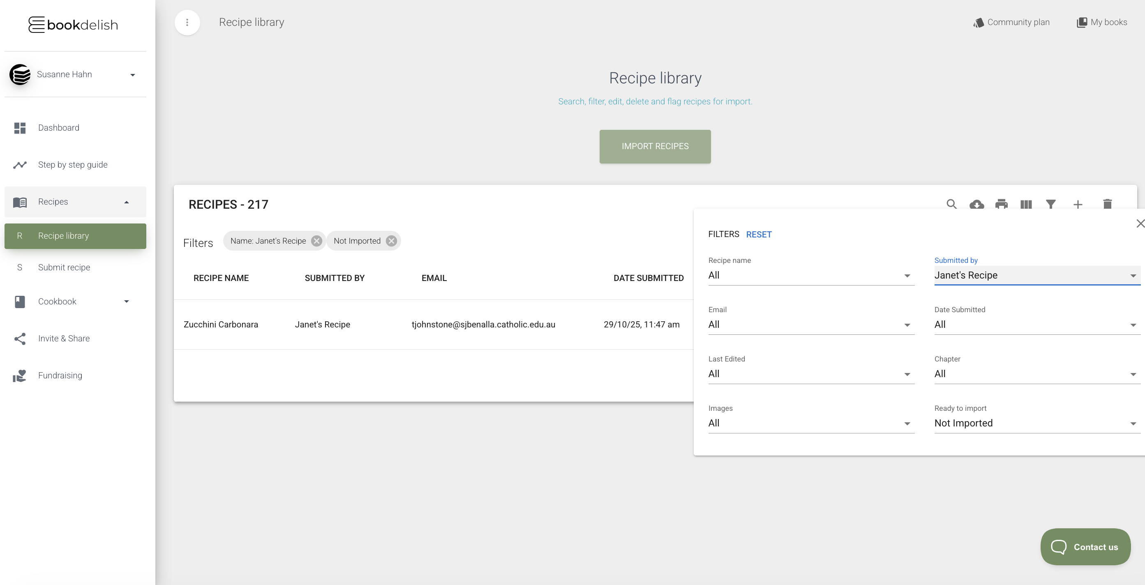The height and width of the screenshot is (585, 1145).
Task: Click the Fundraising heart-hand icon
Action: (x=20, y=376)
